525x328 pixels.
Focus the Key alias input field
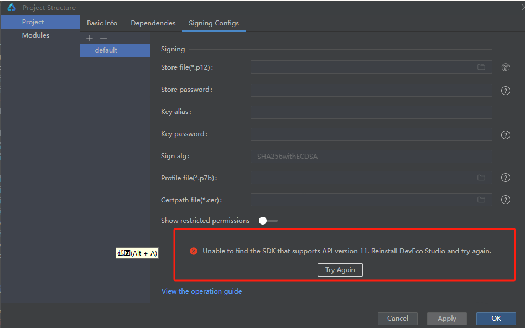tap(371, 112)
